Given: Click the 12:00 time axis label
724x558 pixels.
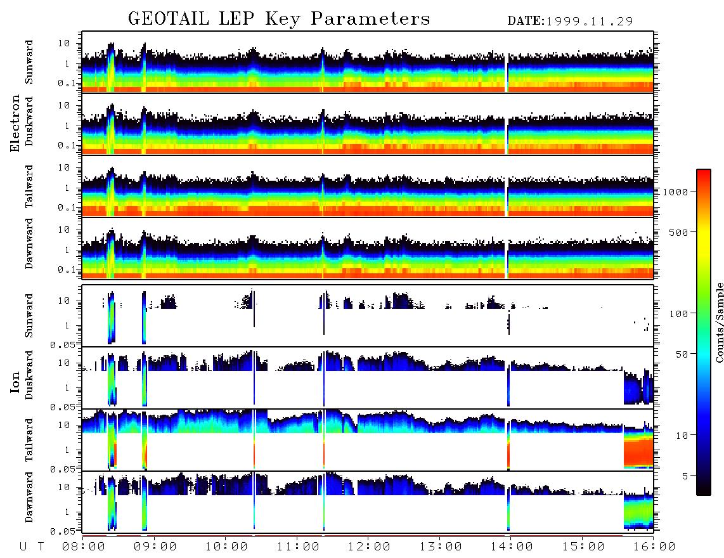Looking at the screenshot, I should [370, 547].
